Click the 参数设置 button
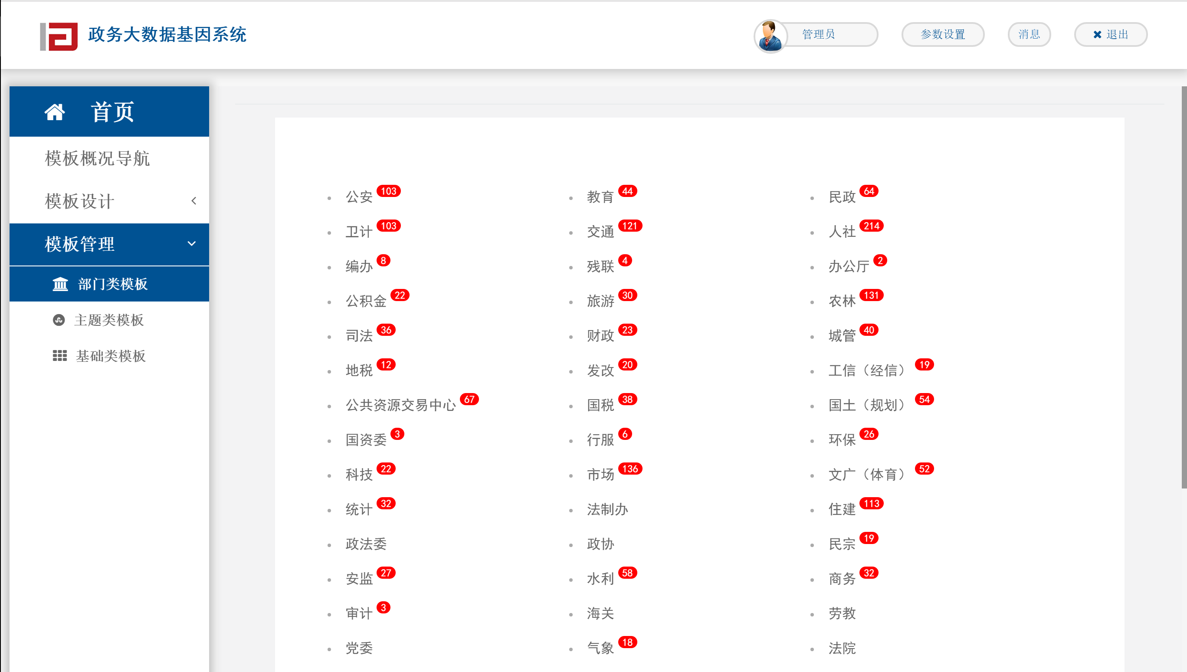Viewport: 1187px width, 672px height. 942,35
